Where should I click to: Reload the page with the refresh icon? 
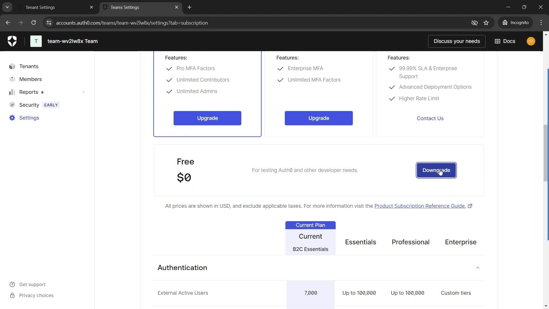pos(33,23)
